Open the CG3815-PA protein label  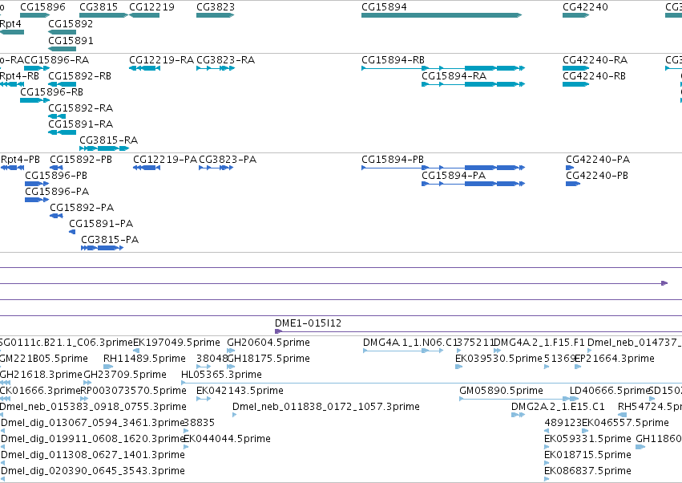(110, 240)
